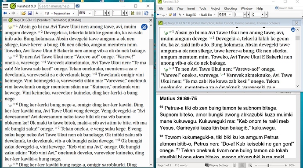Save with floppy disk icon in Paratext 8.0
This screenshot has height=168, width=303.
(x=174, y=15)
